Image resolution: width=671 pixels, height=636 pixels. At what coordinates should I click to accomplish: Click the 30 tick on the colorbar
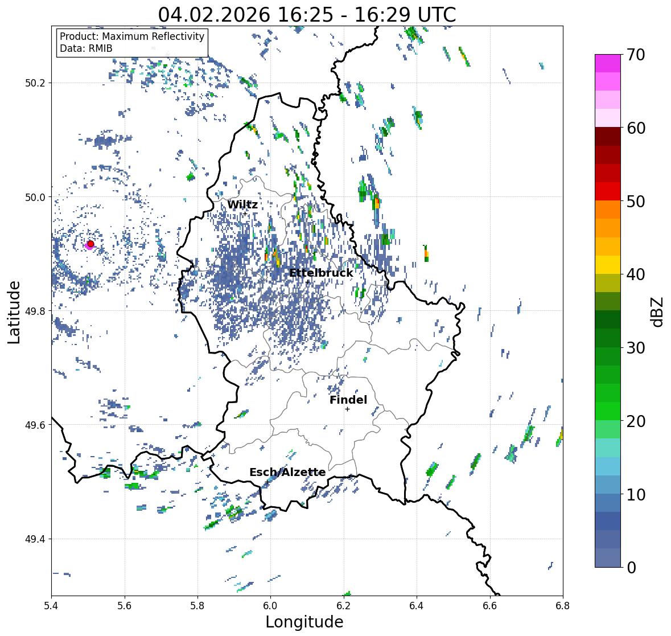(636, 347)
